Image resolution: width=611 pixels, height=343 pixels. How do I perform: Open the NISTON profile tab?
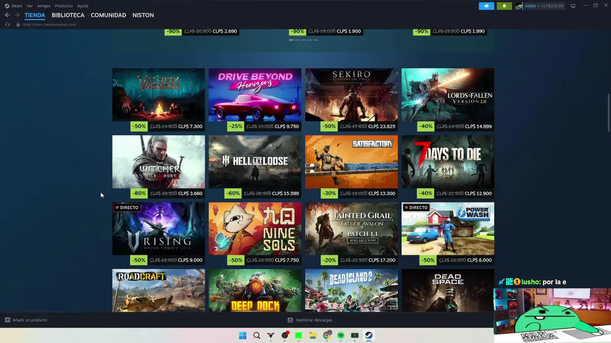[x=143, y=15]
